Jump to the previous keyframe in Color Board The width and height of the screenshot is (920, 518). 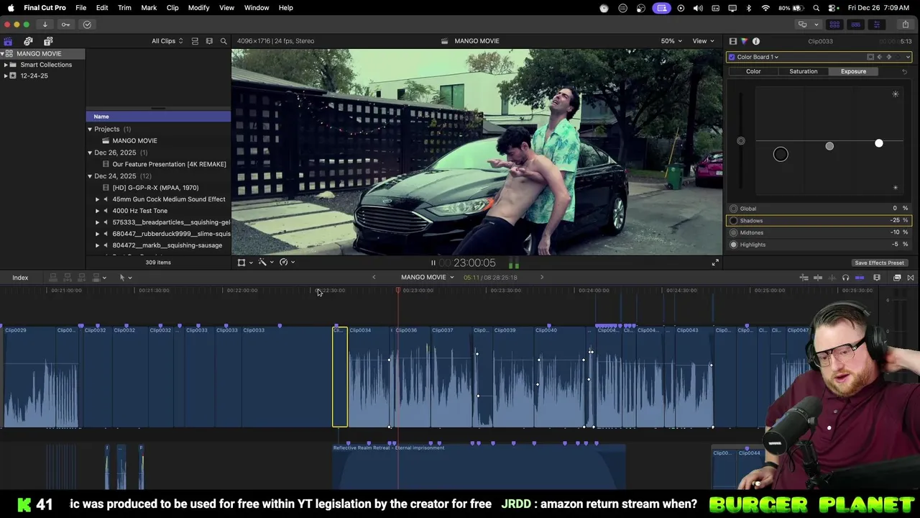pos(879,57)
